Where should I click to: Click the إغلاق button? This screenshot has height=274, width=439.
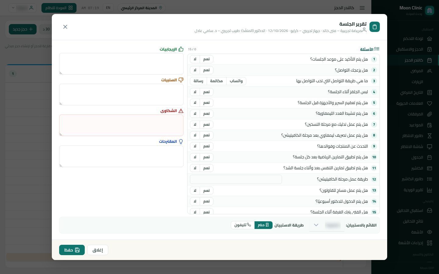tap(98, 250)
